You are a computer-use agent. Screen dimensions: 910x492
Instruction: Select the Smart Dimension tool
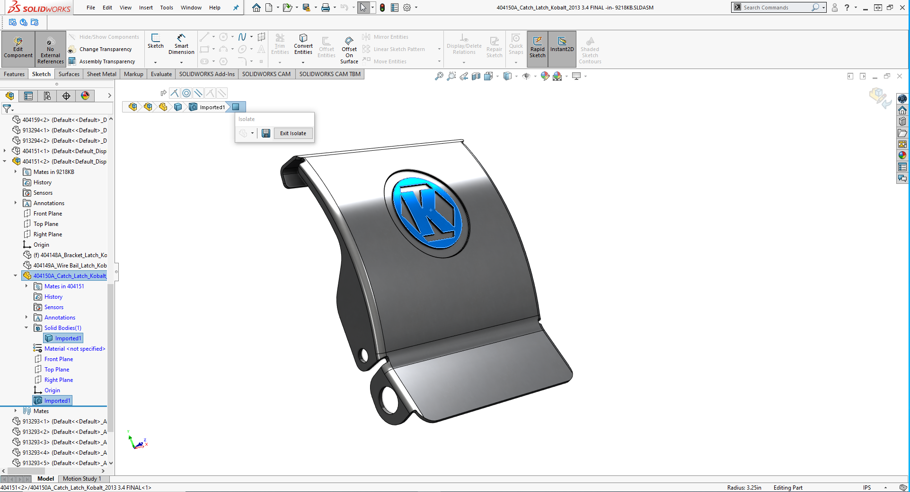181,44
